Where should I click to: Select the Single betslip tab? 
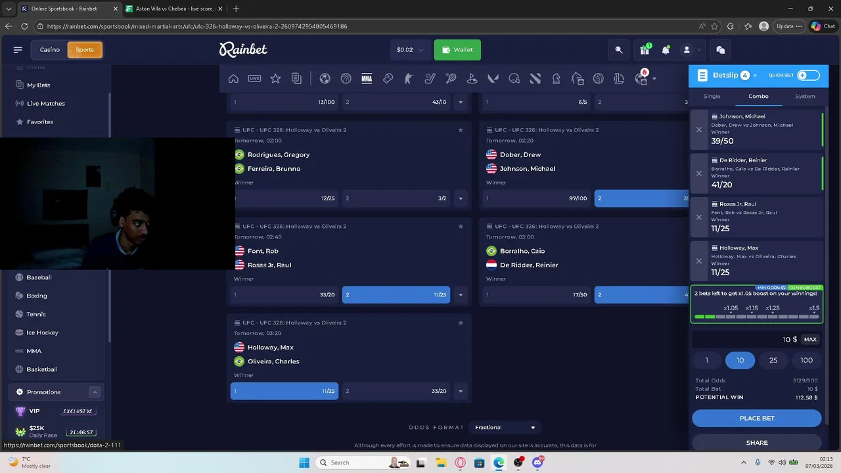(x=712, y=97)
